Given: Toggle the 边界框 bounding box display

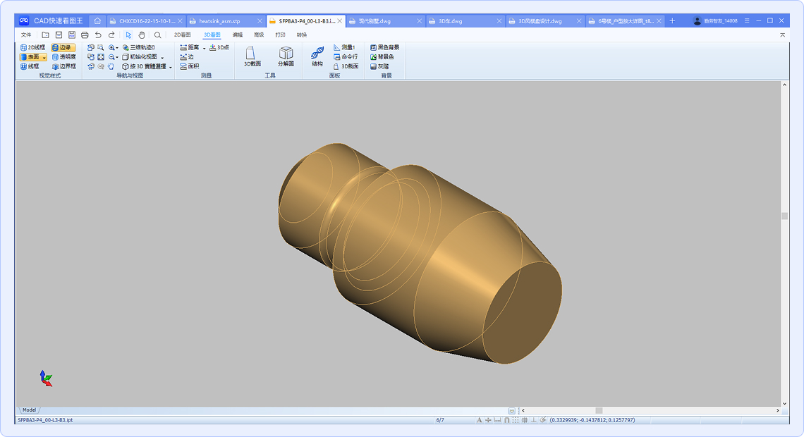Looking at the screenshot, I should 64,66.
